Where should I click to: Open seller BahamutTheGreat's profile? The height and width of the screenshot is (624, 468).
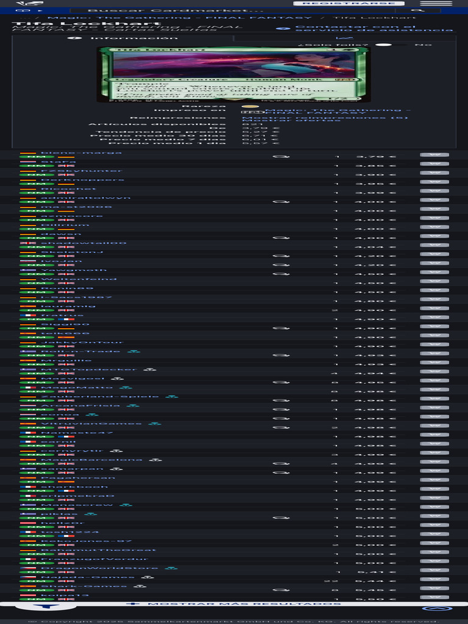click(x=98, y=550)
